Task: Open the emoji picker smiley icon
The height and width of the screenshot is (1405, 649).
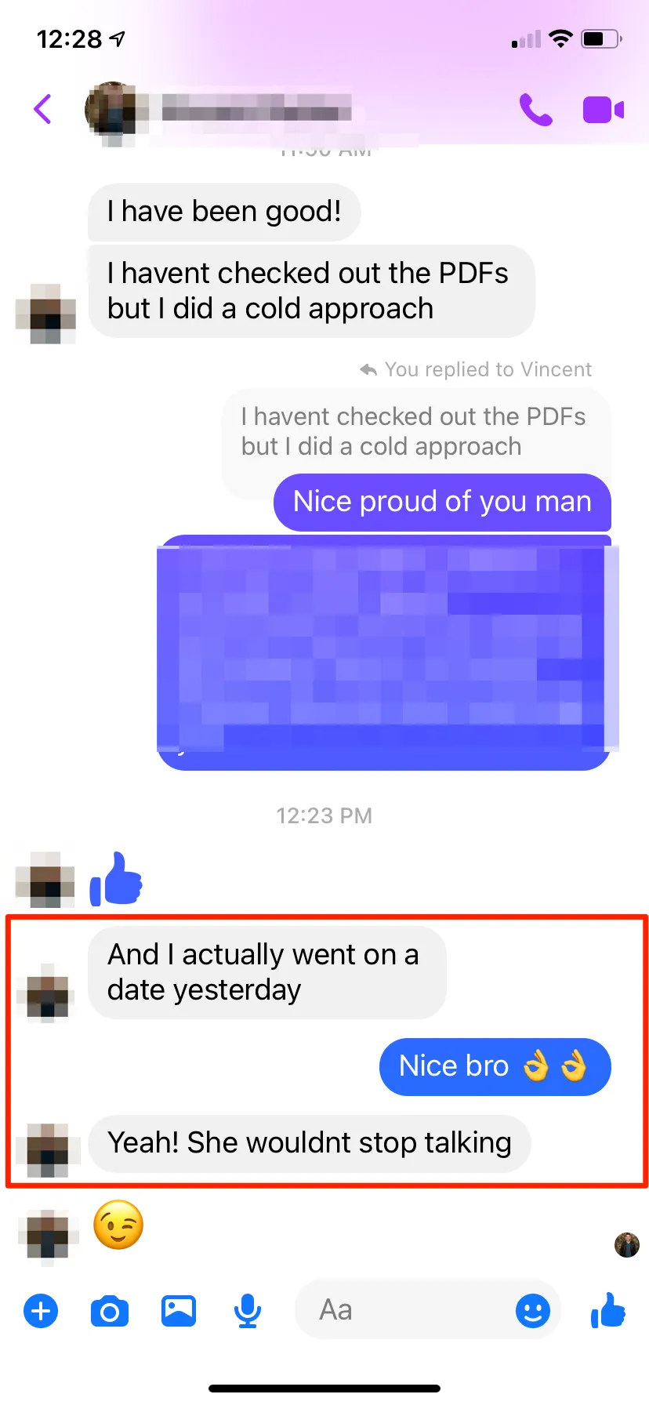Action: 533,1310
